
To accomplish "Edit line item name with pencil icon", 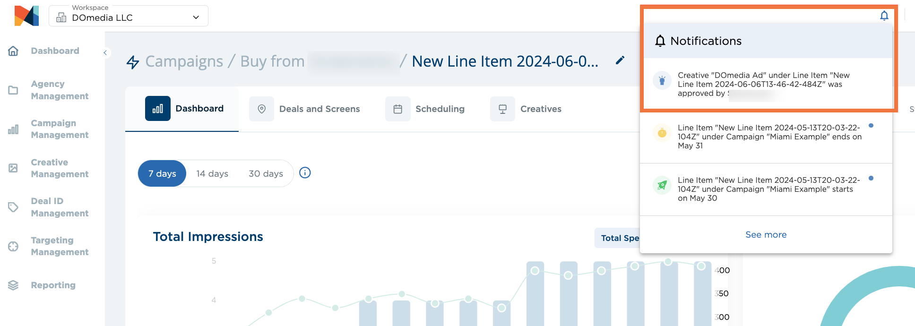I will click(620, 60).
